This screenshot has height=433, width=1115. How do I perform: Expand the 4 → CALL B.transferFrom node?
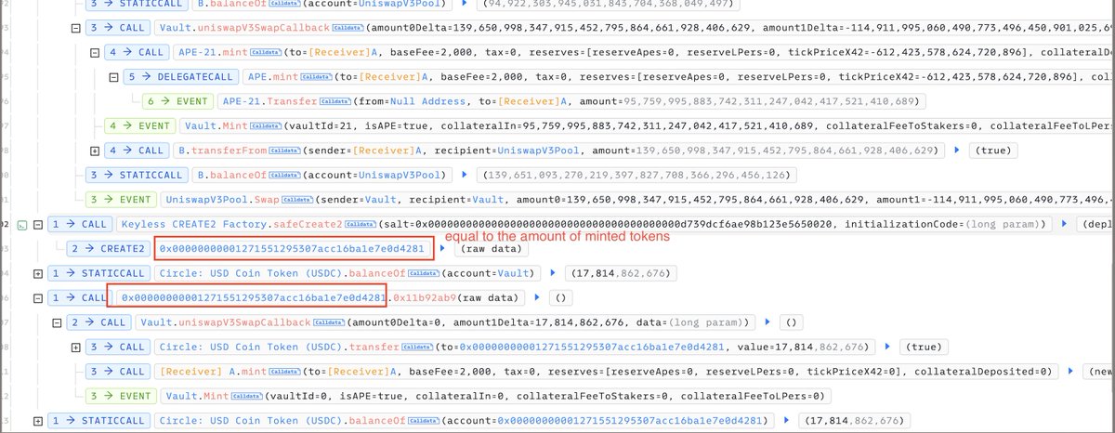point(95,151)
